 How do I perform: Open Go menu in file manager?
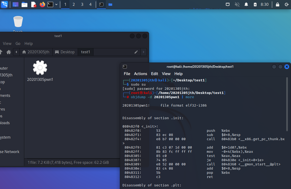pyautogui.click(x=18, y=44)
